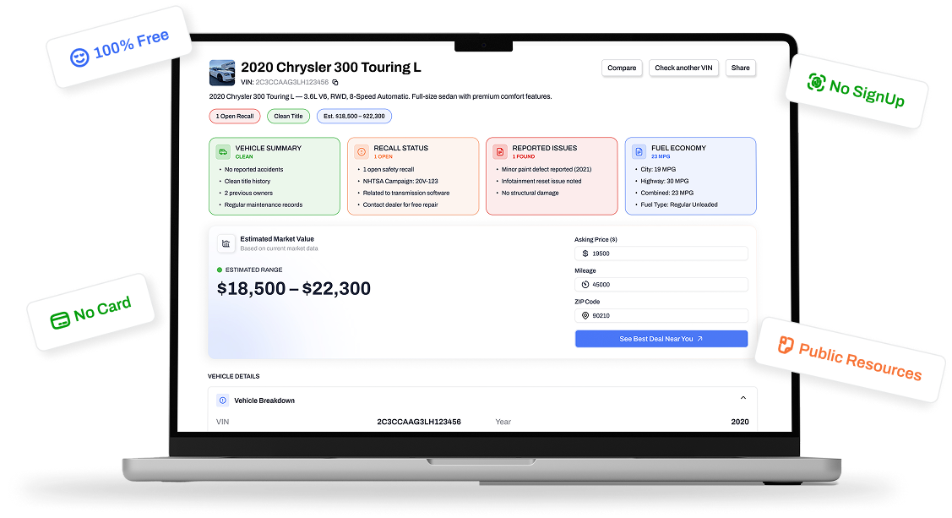Click the Chrysler 300 car thumbnail
Screen dimensions: 952x518
(x=221, y=73)
